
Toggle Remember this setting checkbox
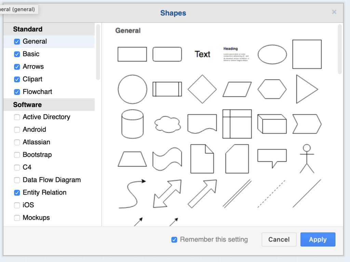coord(174,240)
